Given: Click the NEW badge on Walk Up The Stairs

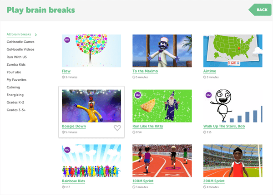Looking at the screenshot, I should [x=208, y=95].
